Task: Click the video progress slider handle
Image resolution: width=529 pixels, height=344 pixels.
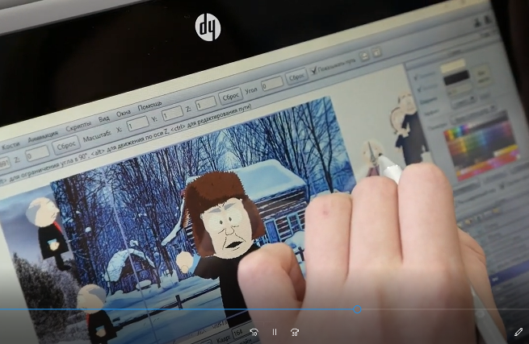Action: [x=357, y=309]
